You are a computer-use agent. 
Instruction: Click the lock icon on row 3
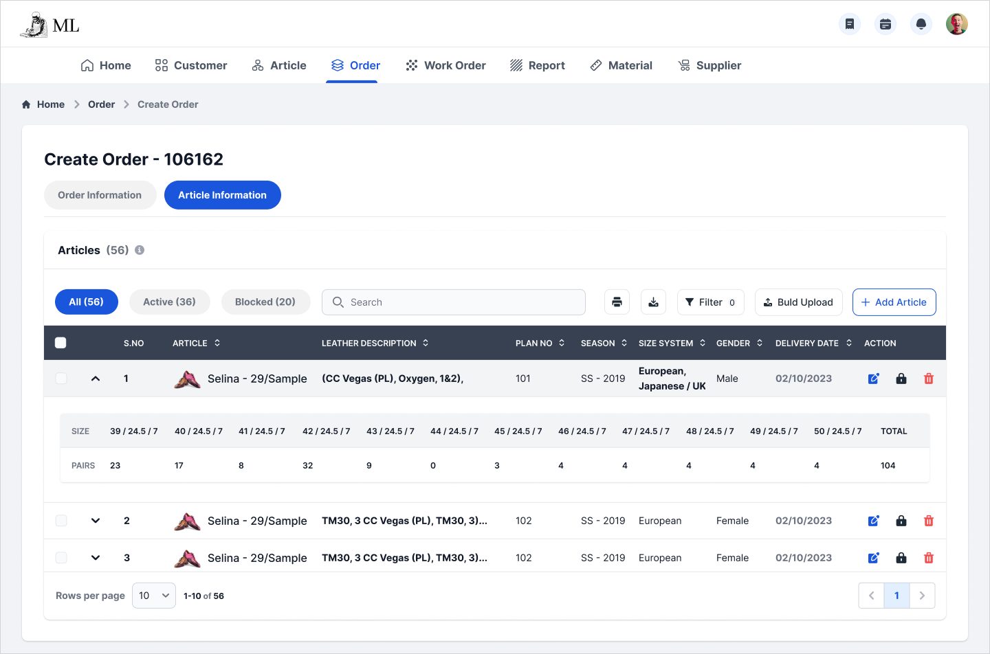point(901,558)
